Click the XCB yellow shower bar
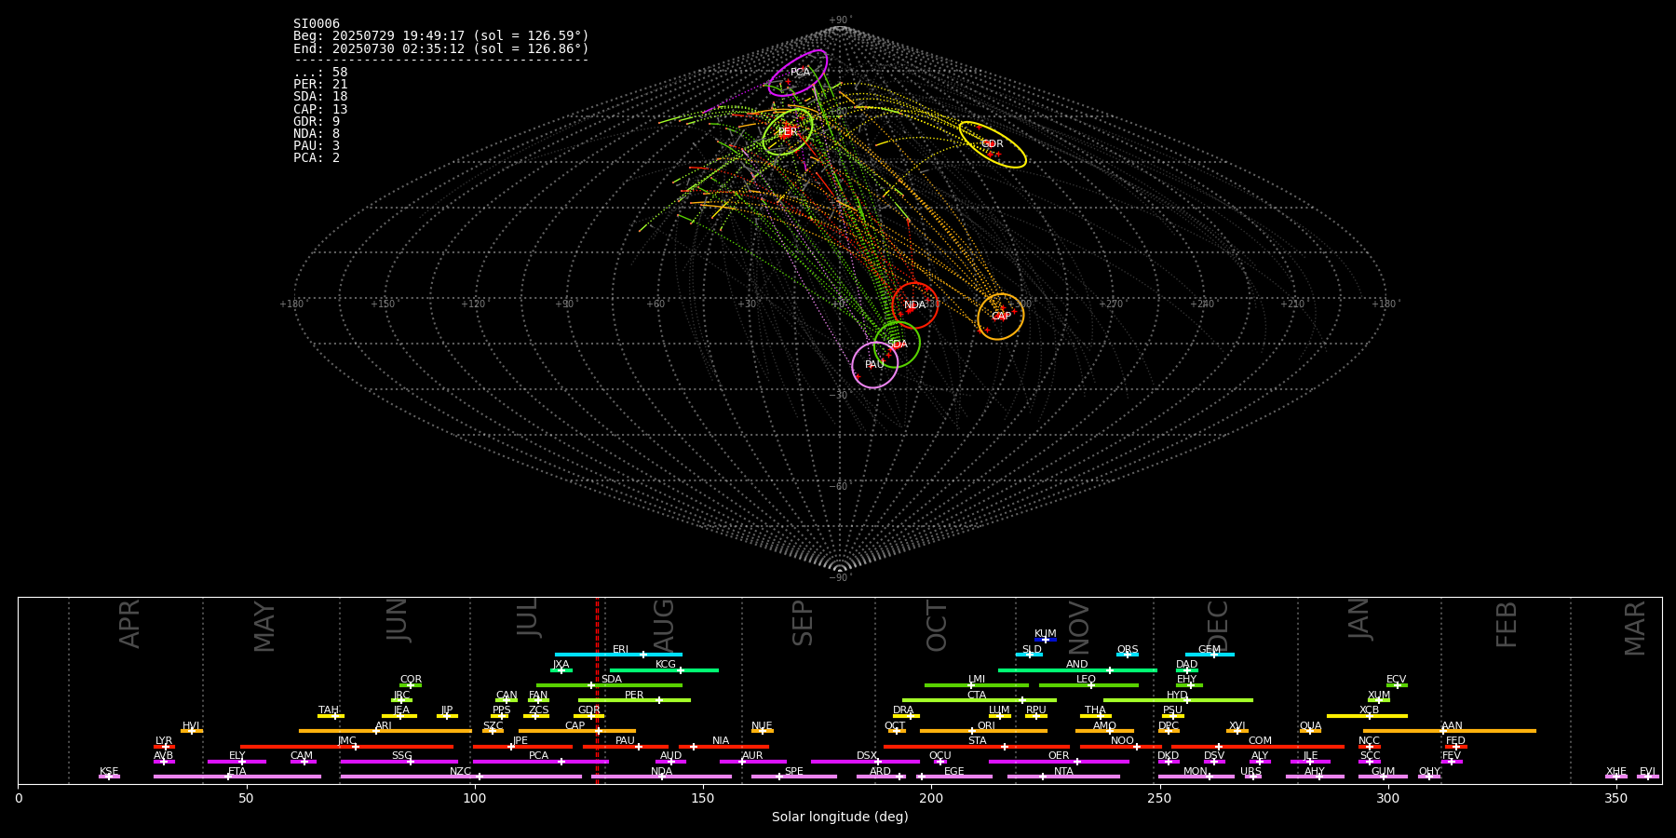1676x838 pixels. [x=1367, y=716]
